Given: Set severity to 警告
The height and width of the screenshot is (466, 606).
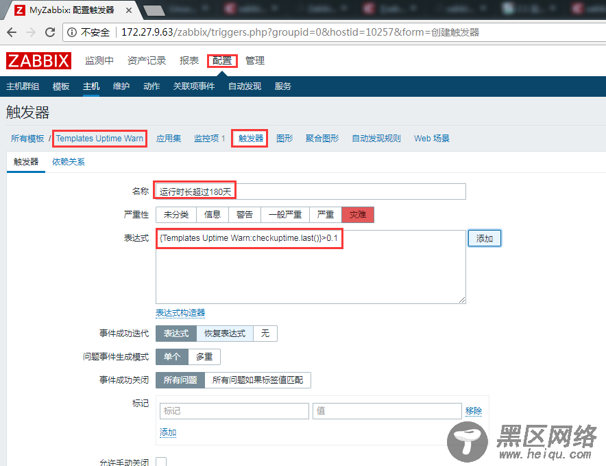Looking at the screenshot, I should point(245,215).
